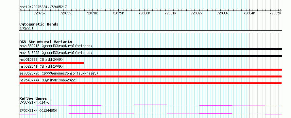The image size is (291, 118).
Task: Open variant label nsv4343722 (gnomADStructuralVariants)
Action: click(x=56, y=53)
